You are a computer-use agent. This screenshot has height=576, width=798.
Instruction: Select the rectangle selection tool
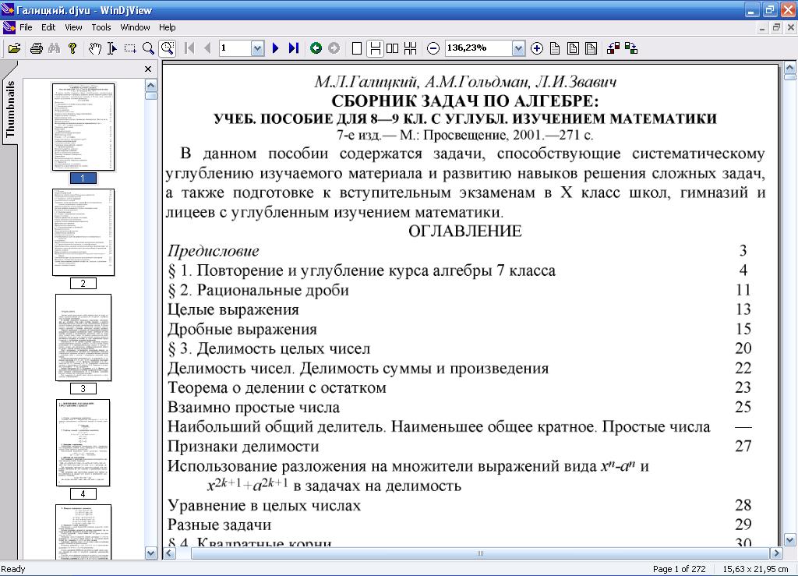130,48
